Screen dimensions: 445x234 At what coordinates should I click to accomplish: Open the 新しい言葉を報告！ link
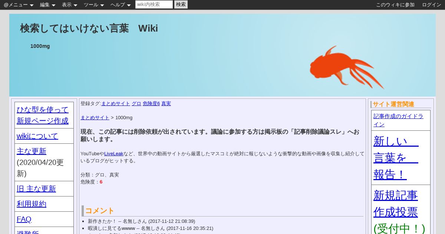click(396, 158)
